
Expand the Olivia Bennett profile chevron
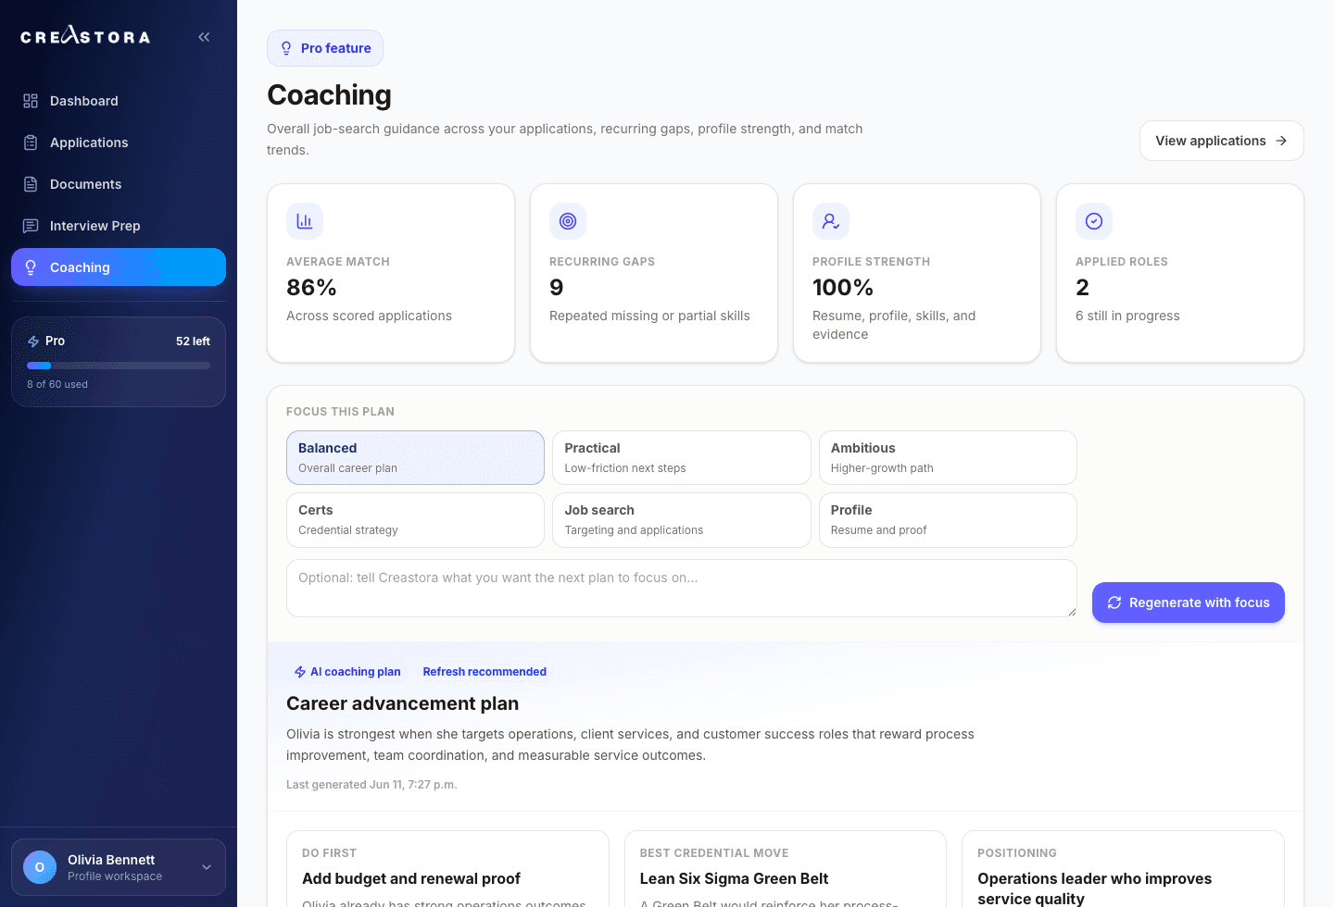[x=207, y=867]
